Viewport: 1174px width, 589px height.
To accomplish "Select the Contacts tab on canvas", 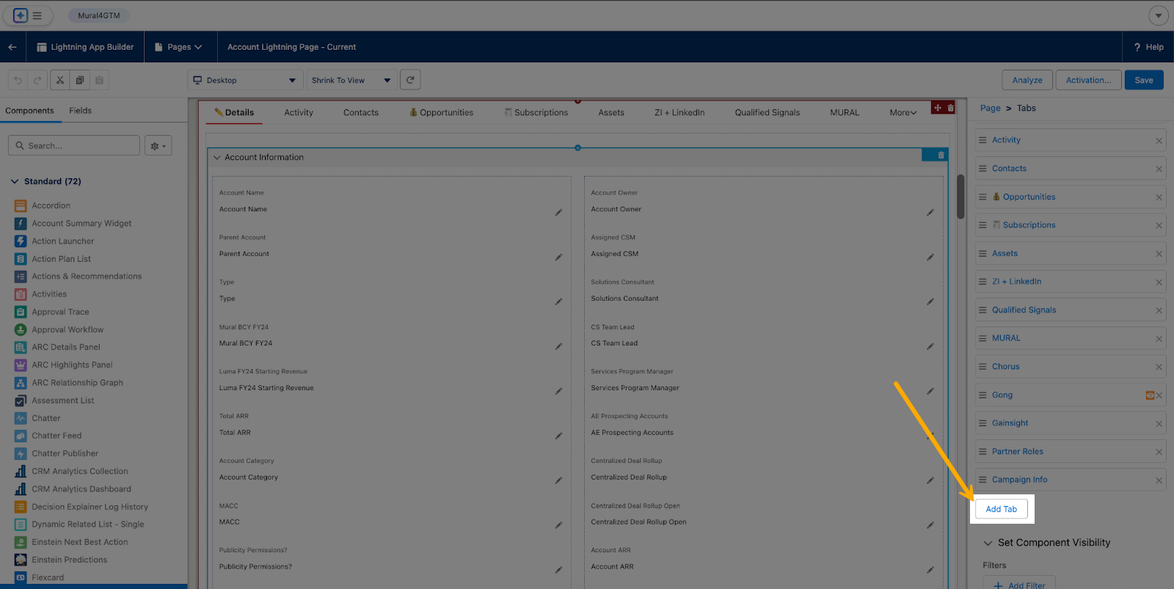I will click(361, 112).
